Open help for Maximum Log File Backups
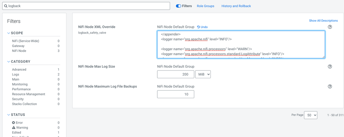Viewport: 344px width, 137px height. (x=330, y=87)
